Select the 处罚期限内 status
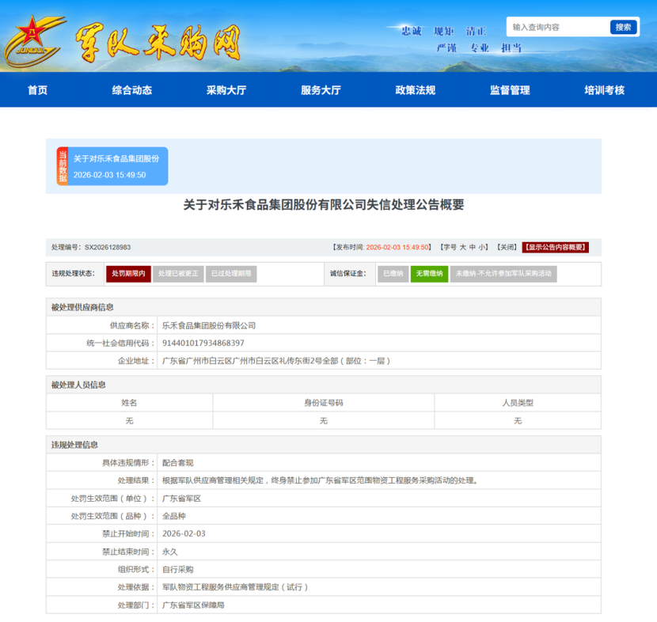The image size is (657, 622). click(x=128, y=274)
